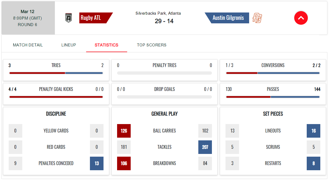This screenshot has width=329, height=180.
Task: Open the Top Scorers tab
Action: (152, 45)
